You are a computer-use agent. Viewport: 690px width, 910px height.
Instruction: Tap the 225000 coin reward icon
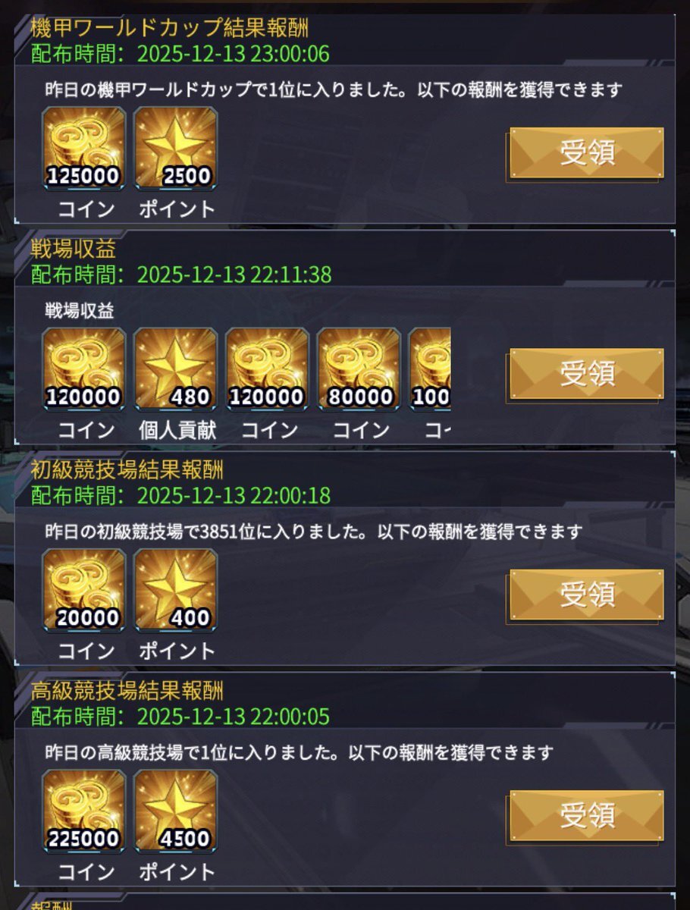pyautogui.click(x=83, y=811)
